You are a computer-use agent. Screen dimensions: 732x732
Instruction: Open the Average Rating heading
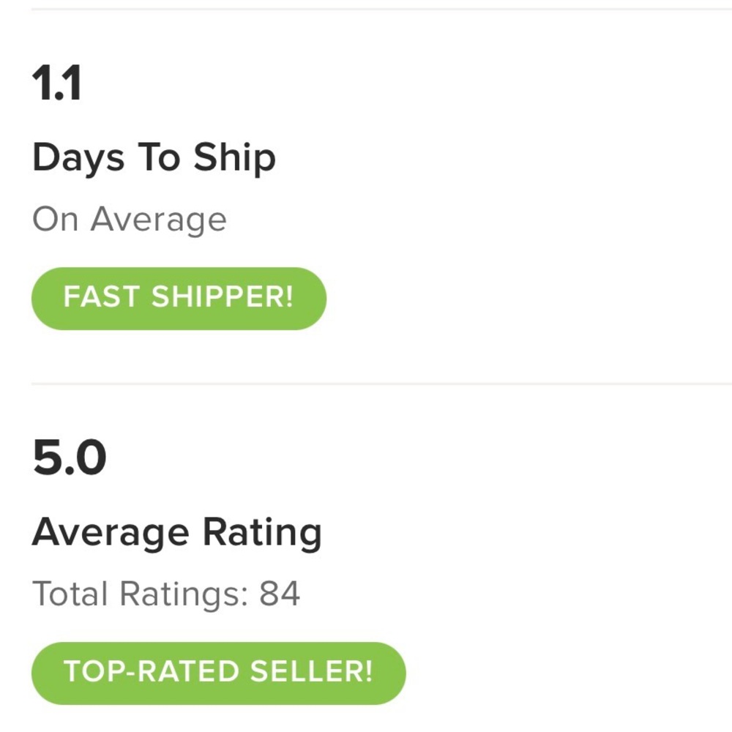[176, 533]
